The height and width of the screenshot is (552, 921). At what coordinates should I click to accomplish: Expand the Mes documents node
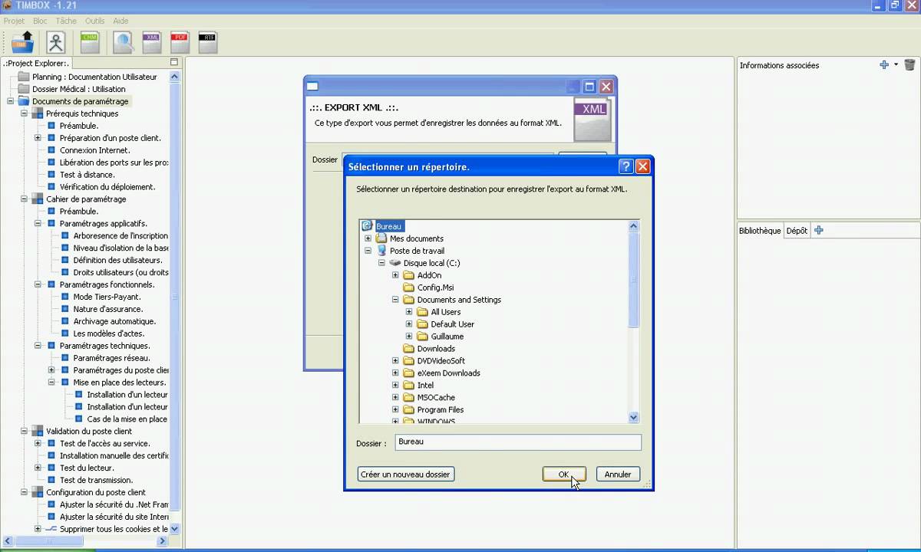[x=368, y=238]
